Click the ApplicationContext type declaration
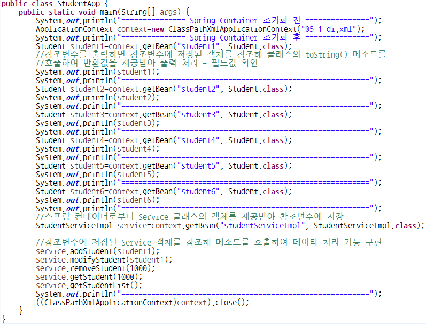The image size is (426, 324). pyautogui.click(x=74, y=29)
